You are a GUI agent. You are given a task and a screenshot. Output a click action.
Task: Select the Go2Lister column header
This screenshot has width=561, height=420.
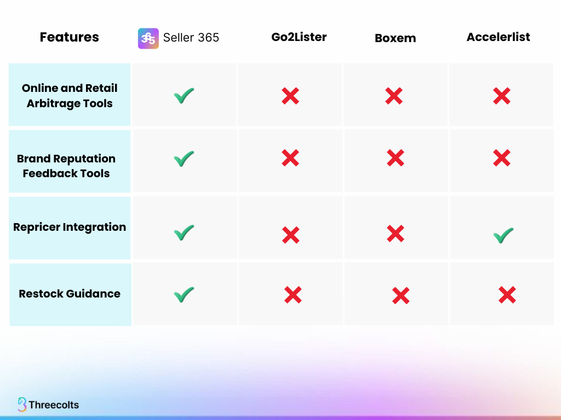(x=299, y=37)
